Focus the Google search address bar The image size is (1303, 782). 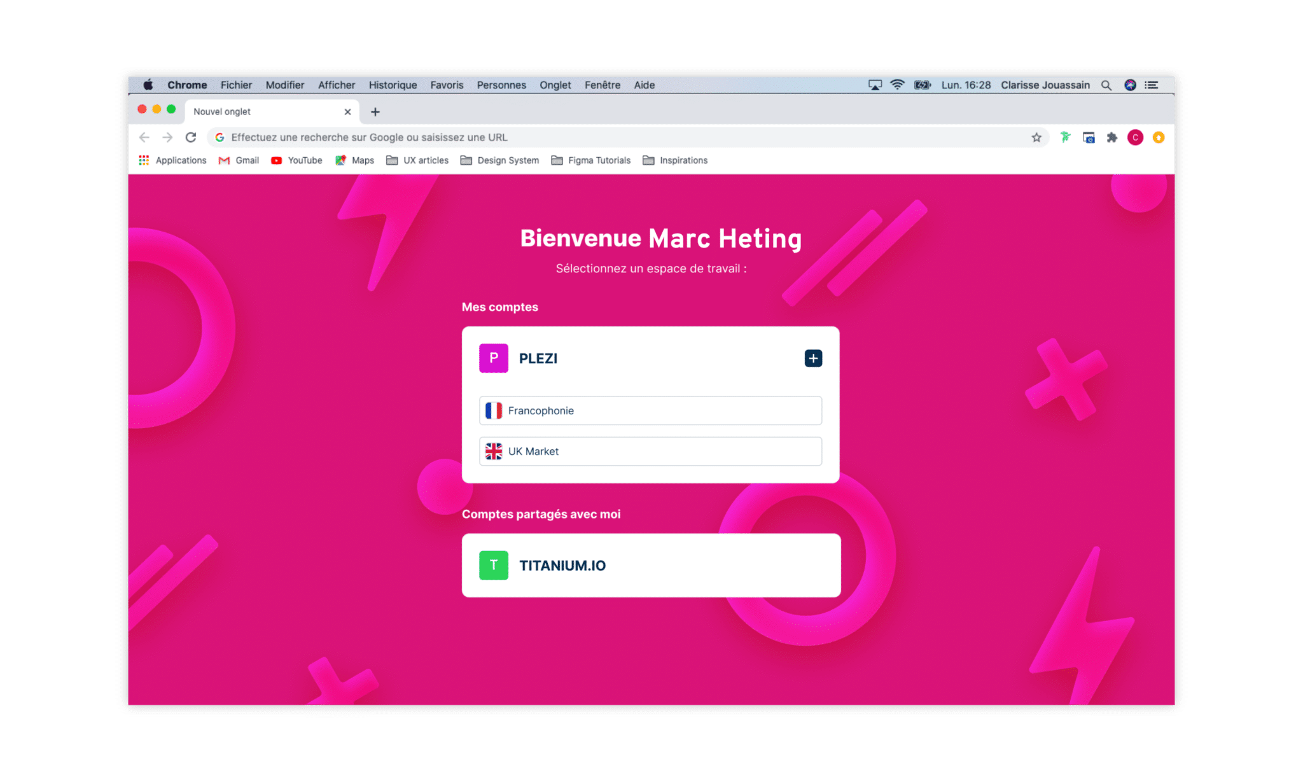(627, 137)
